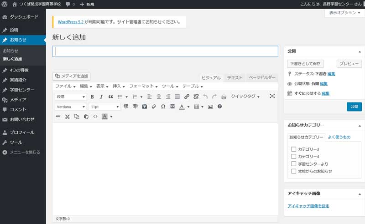Redo the last edit
This screenshot has width=365, height=224.
(x=214, y=97)
